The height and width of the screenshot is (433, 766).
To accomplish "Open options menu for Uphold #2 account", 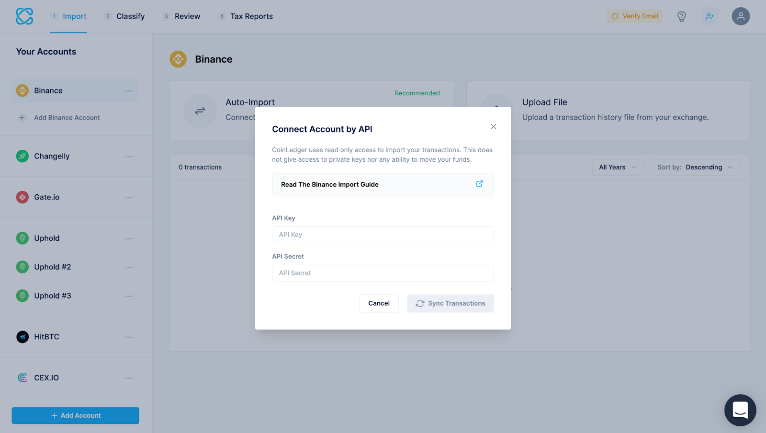I will click(x=129, y=267).
